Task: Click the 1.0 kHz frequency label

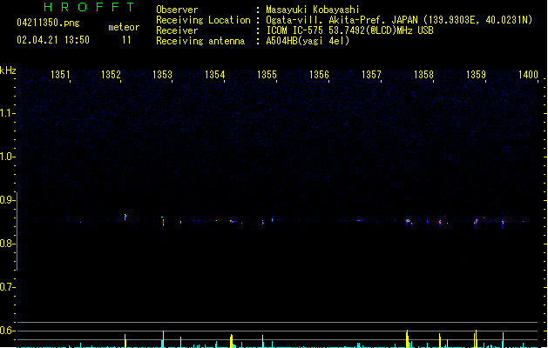Action: [7, 157]
